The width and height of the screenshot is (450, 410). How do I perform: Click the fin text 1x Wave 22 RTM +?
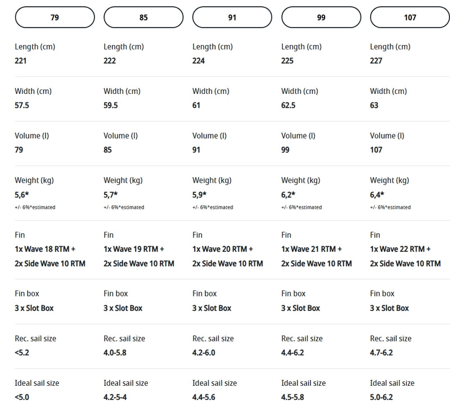(x=400, y=249)
